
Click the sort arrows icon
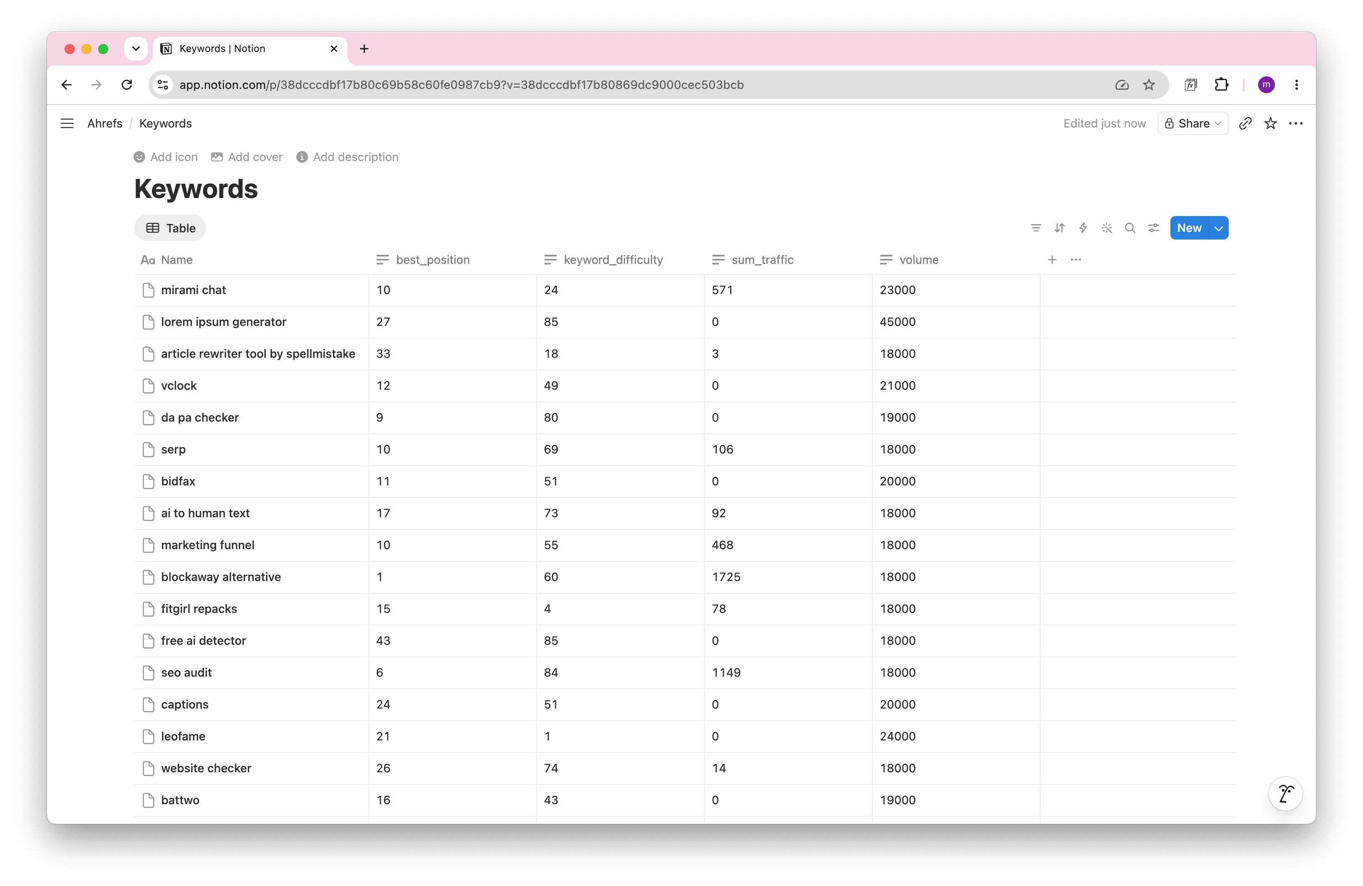point(1060,228)
